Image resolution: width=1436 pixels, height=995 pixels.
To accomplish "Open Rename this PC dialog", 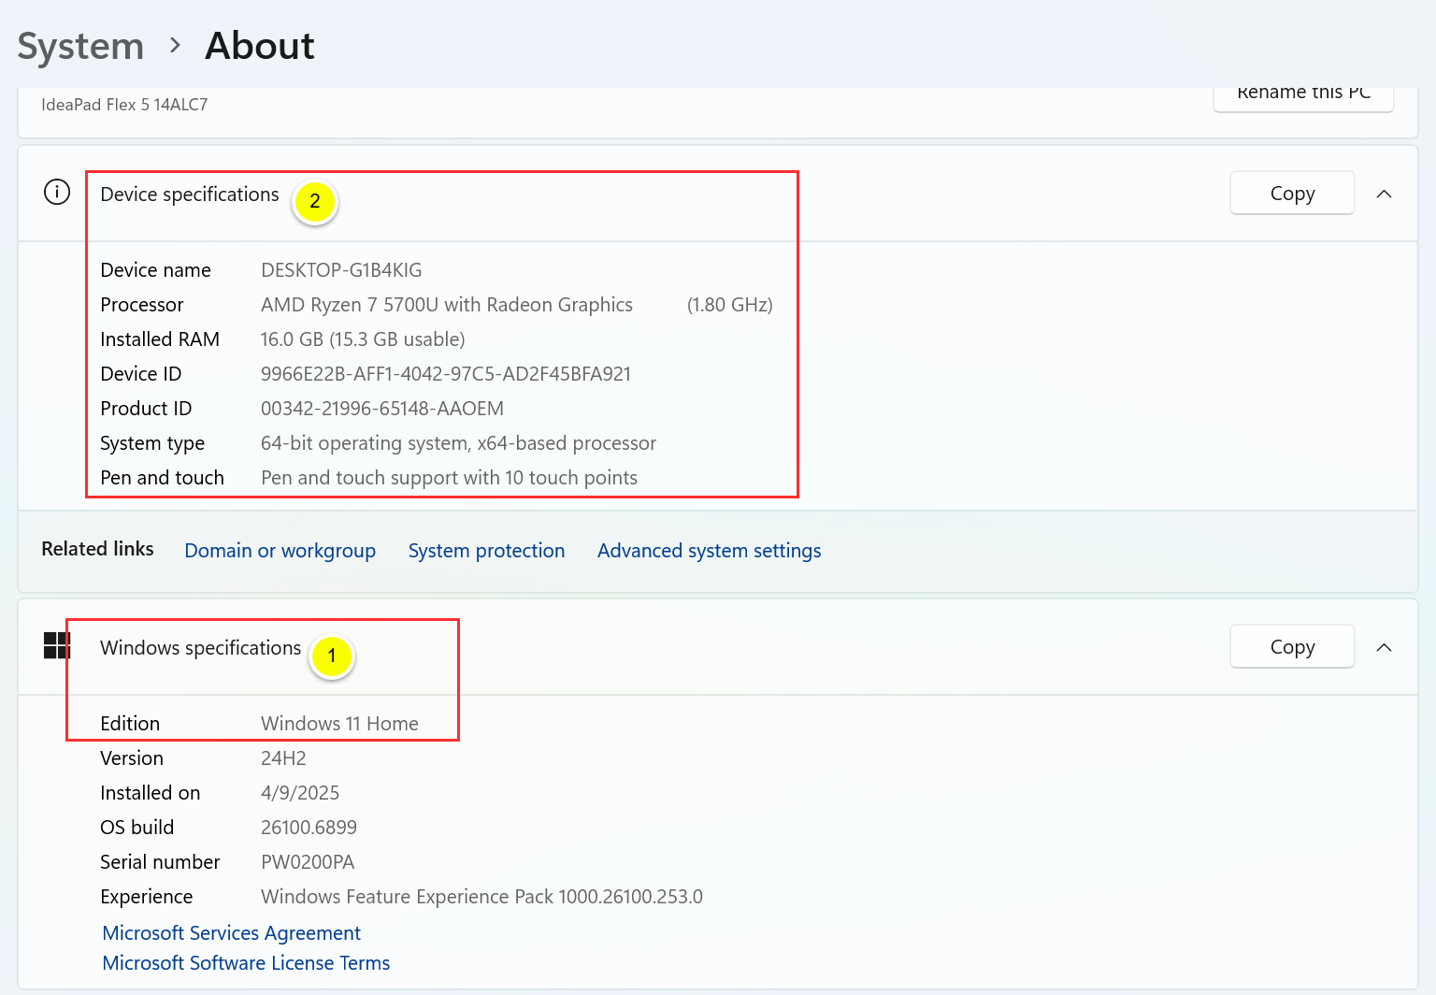I will (x=1303, y=94).
